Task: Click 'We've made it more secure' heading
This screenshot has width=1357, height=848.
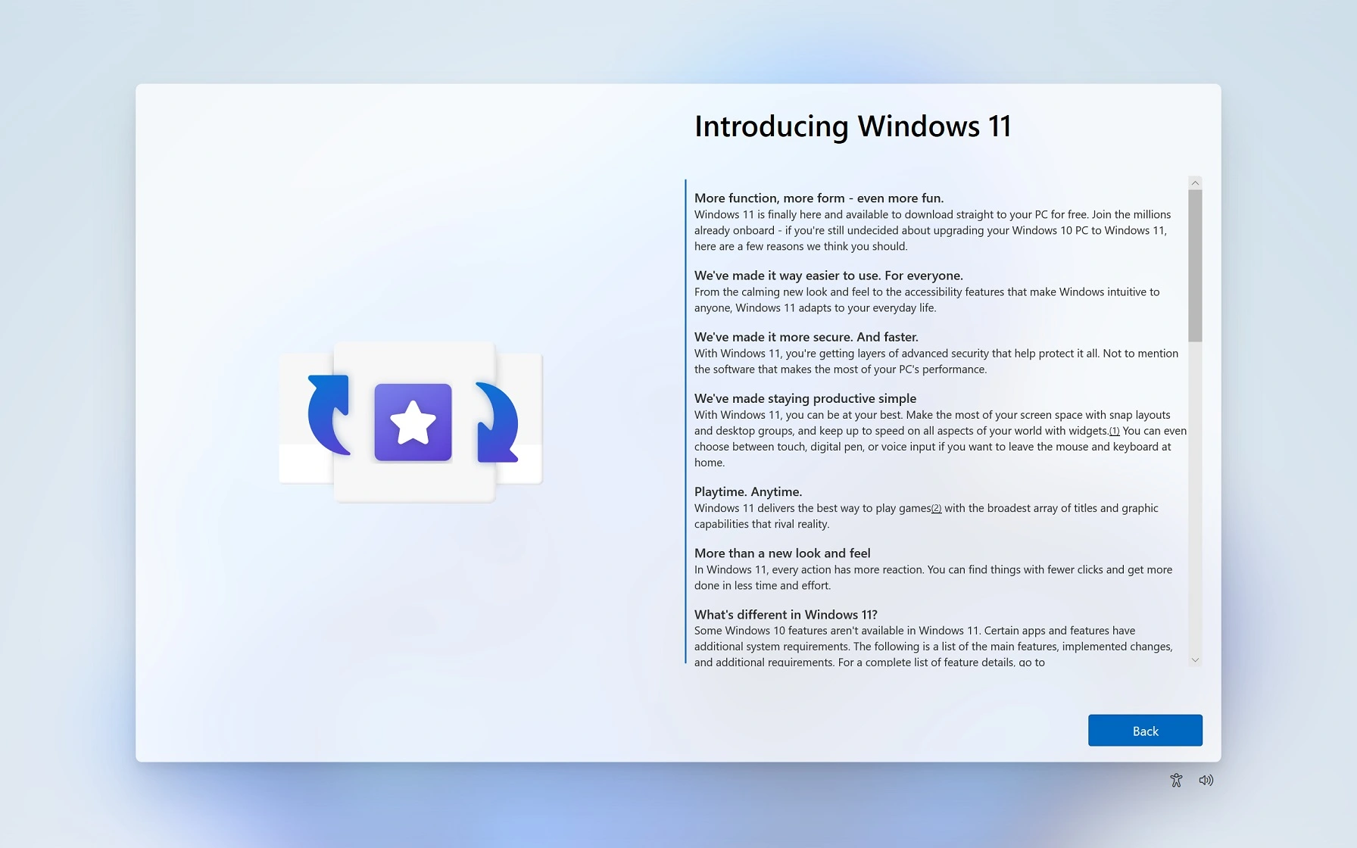Action: tap(806, 337)
